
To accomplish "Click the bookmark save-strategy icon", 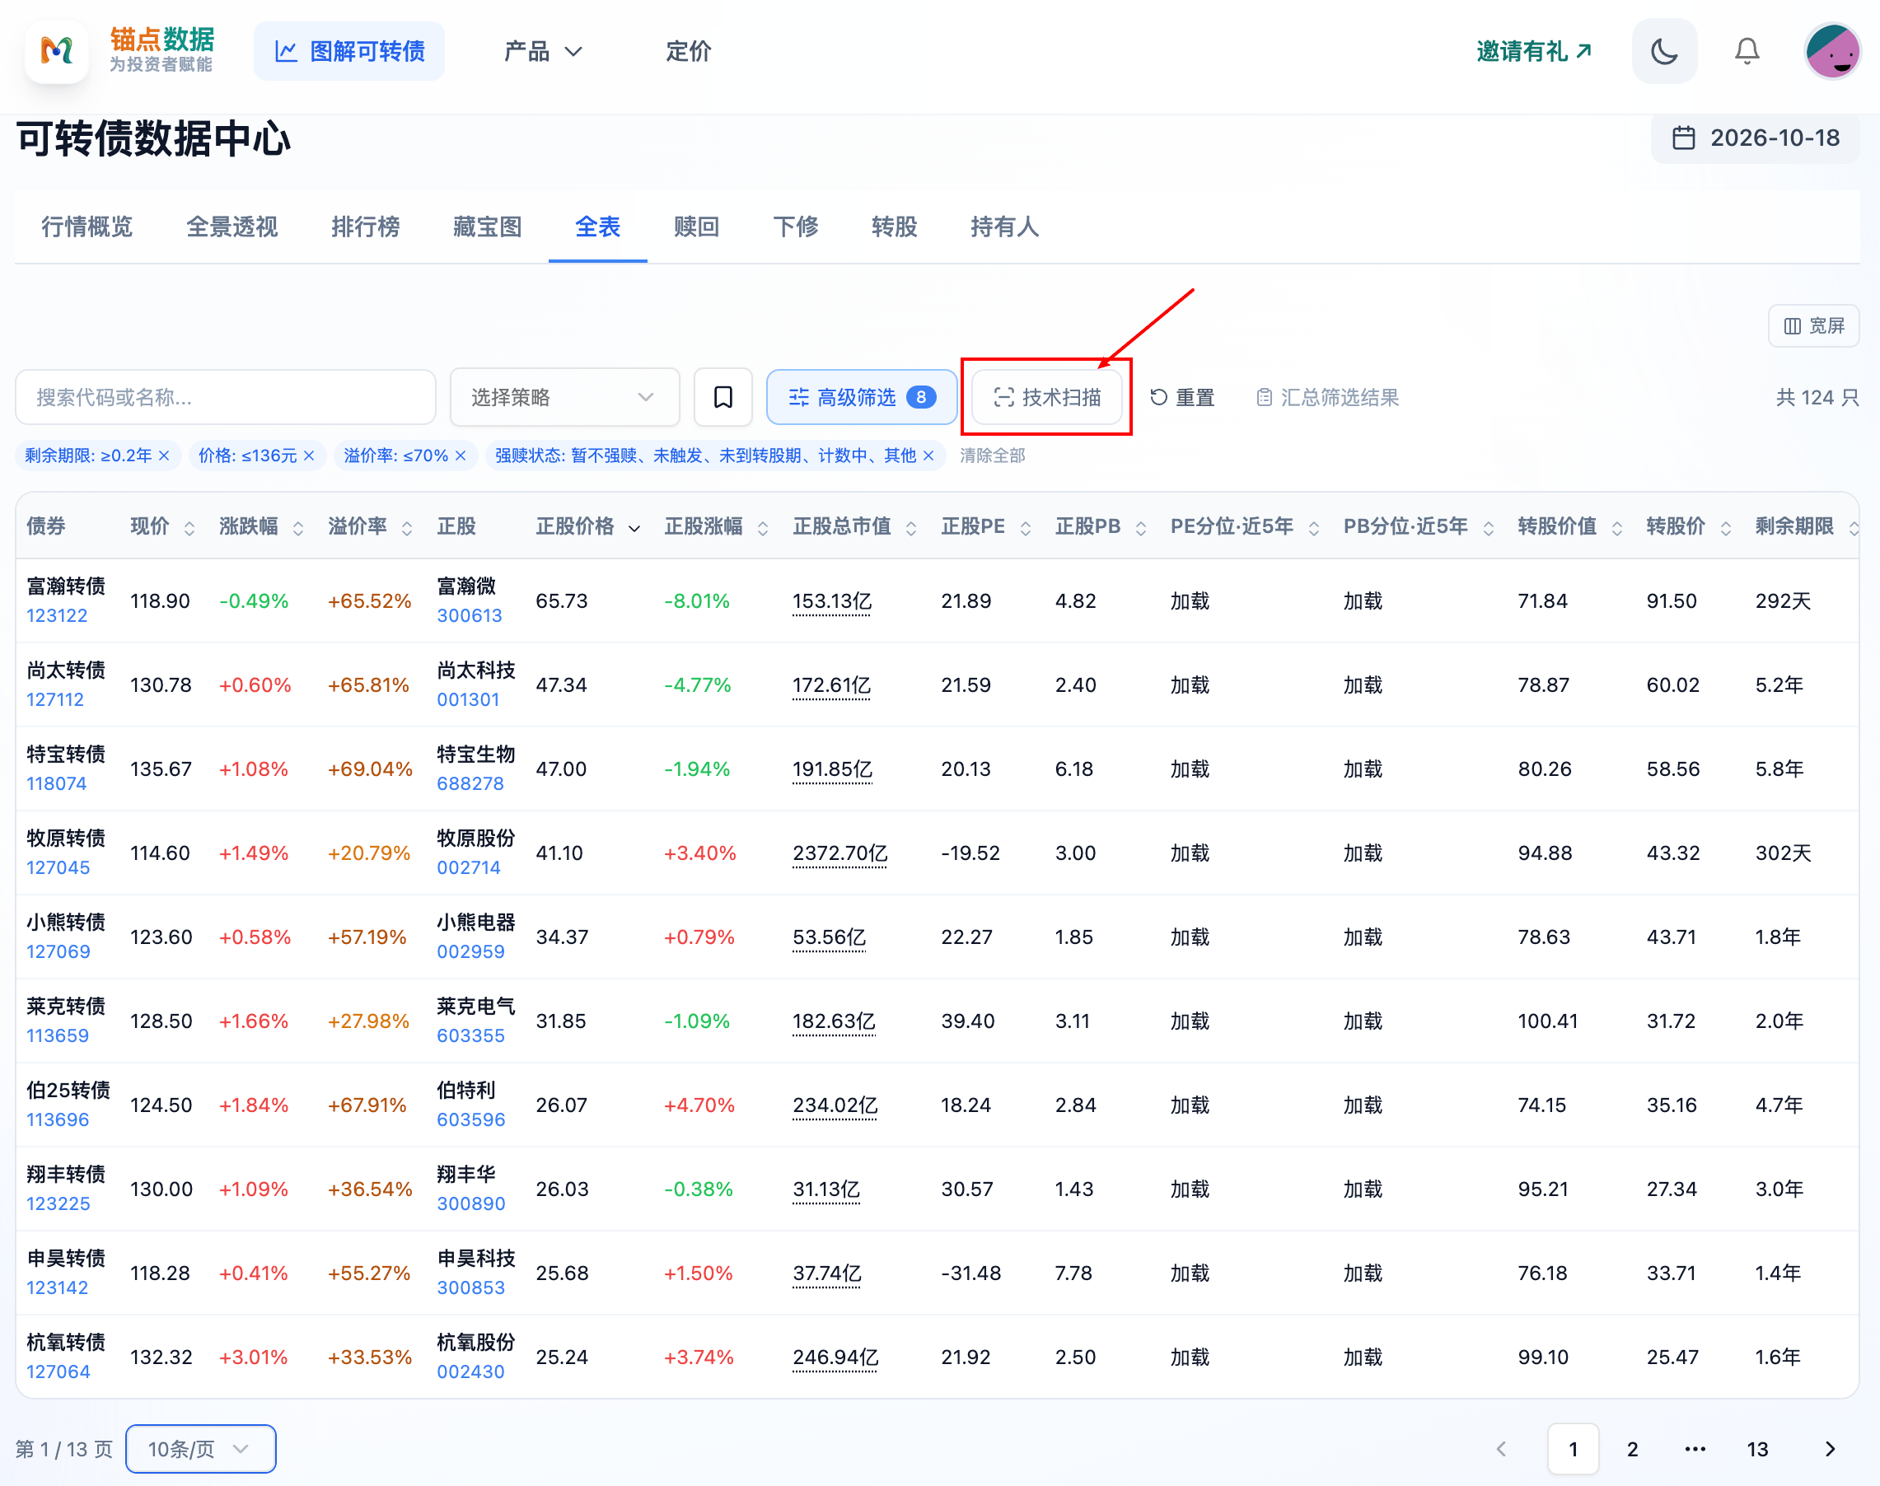I will (723, 398).
